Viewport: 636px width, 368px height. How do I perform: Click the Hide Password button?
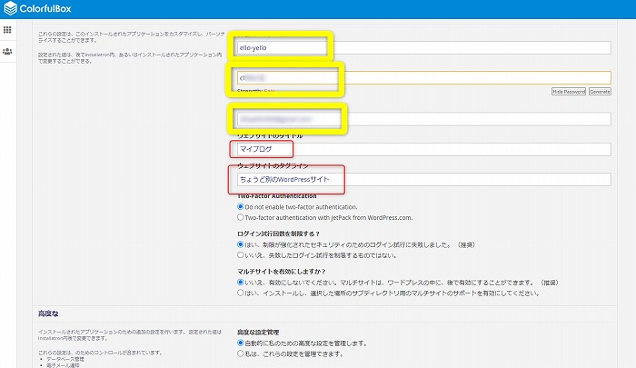568,92
